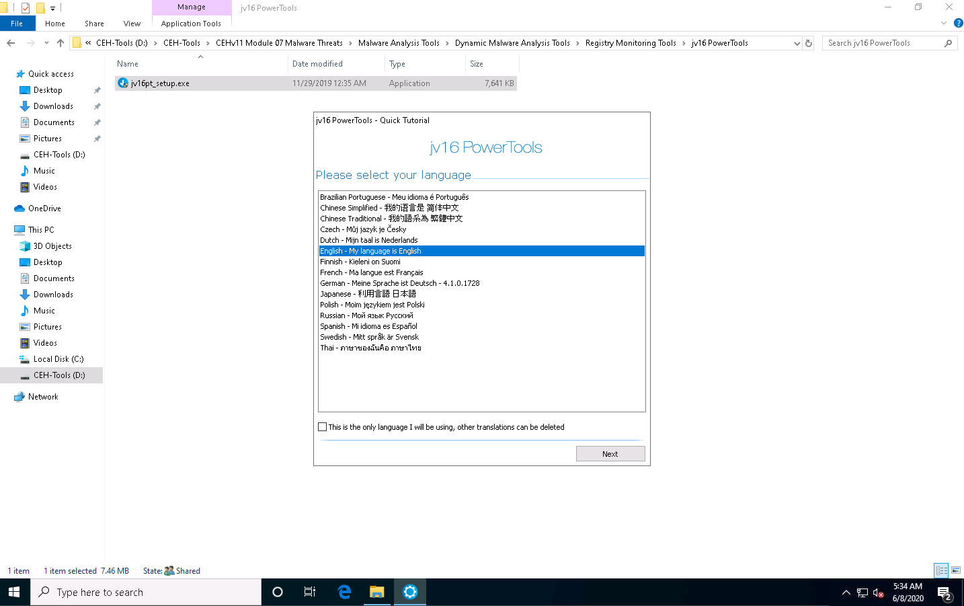This screenshot has height=606, width=964.
Task: Click the Cortana circle icon on taskbar
Action: click(x=277, y=592)
